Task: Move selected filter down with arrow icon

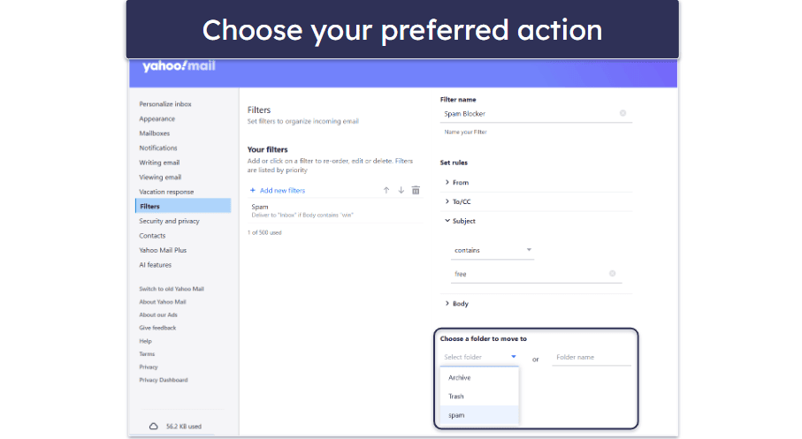Action: tap(401, 190)
